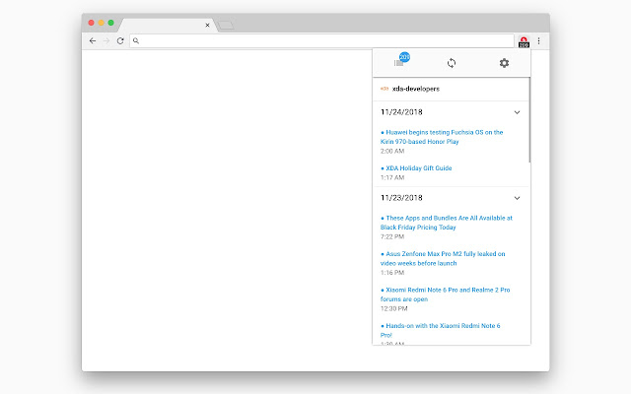Open the Apps and Bundles Black Friday article
Viewport: 631px width, 394px height.
point(447,223)
